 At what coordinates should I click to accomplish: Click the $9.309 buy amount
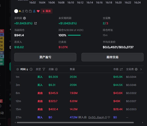(53, 77)
